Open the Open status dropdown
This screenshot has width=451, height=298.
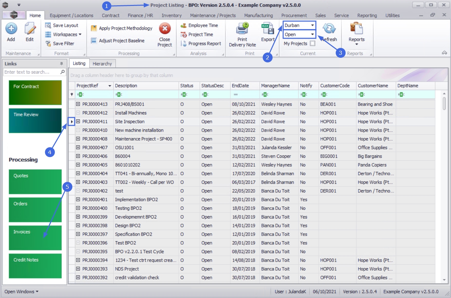click(312, 35)
